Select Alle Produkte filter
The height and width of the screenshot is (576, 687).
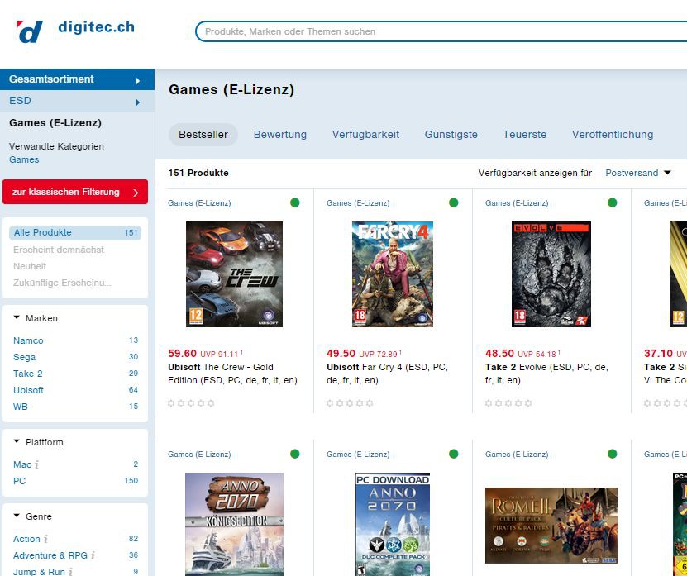[x=75, y=232]
